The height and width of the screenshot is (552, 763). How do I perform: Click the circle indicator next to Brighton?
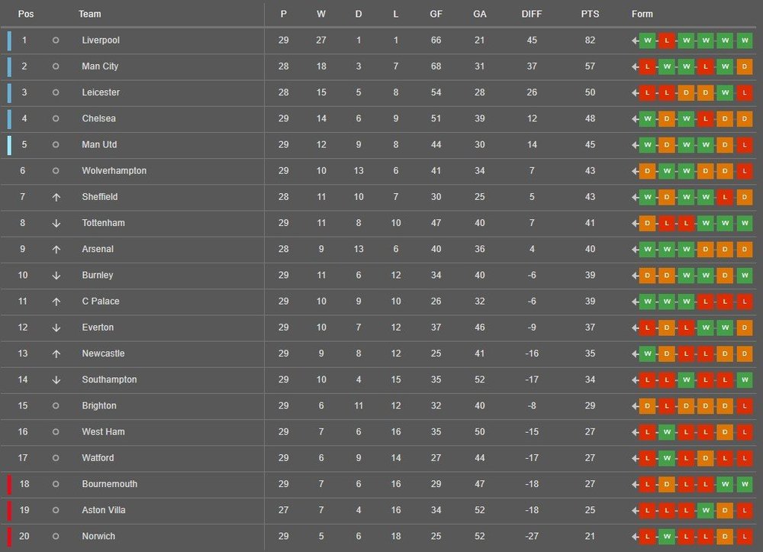pyautogui.click(x=56, y=406)
